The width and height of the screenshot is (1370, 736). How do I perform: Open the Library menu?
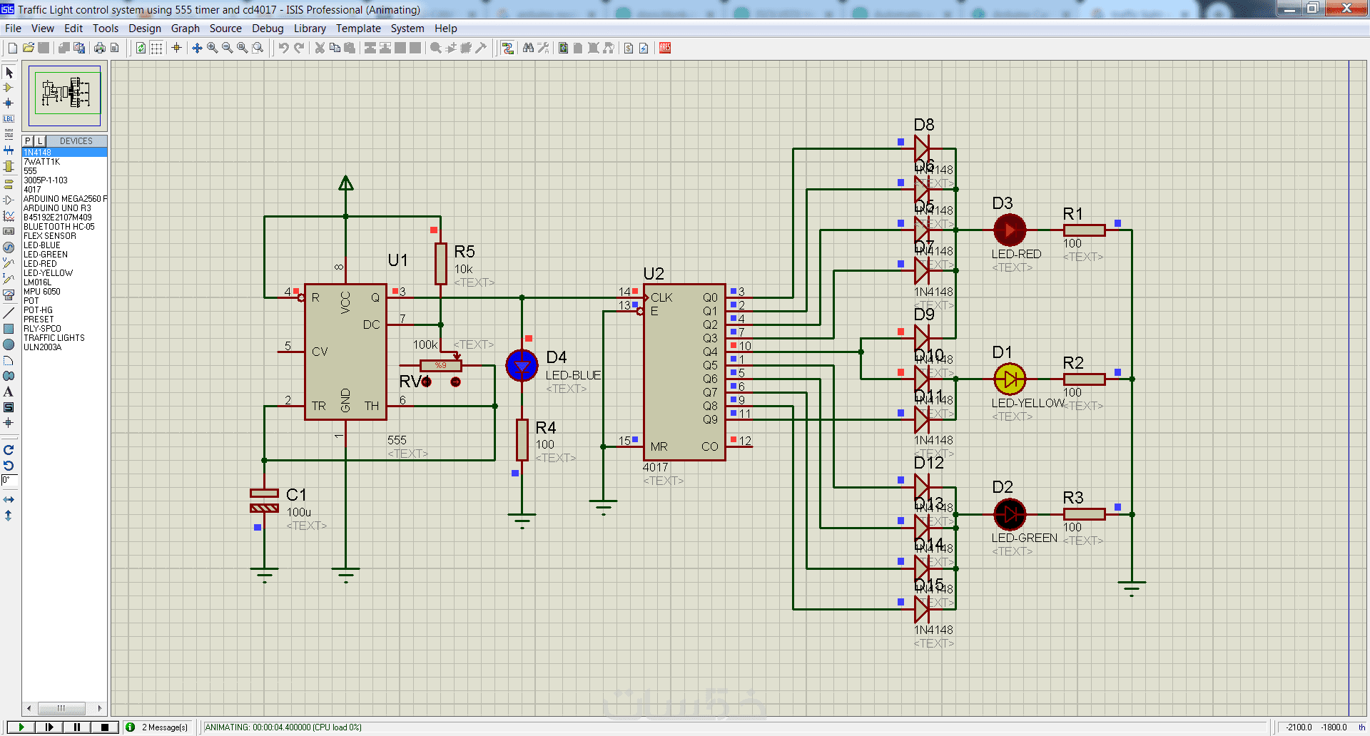310,29
